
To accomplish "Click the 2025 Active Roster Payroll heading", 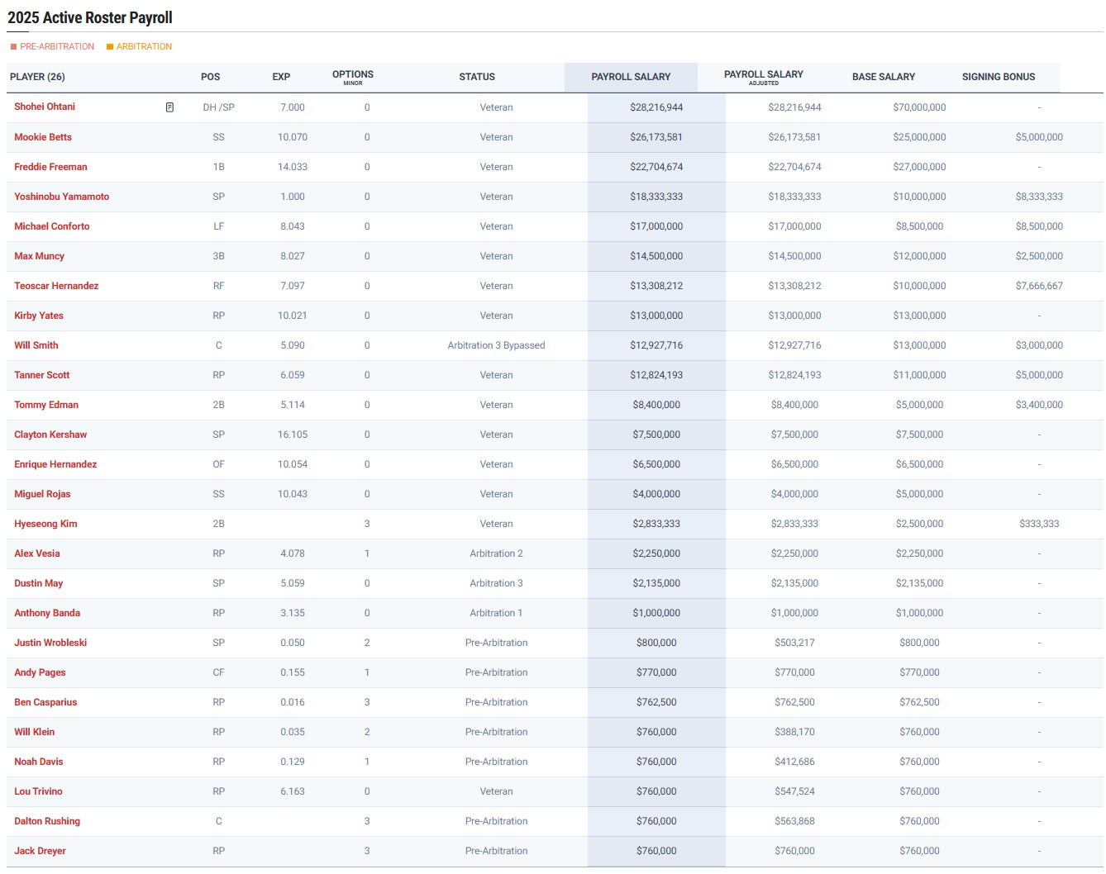I will pos(90,17).
